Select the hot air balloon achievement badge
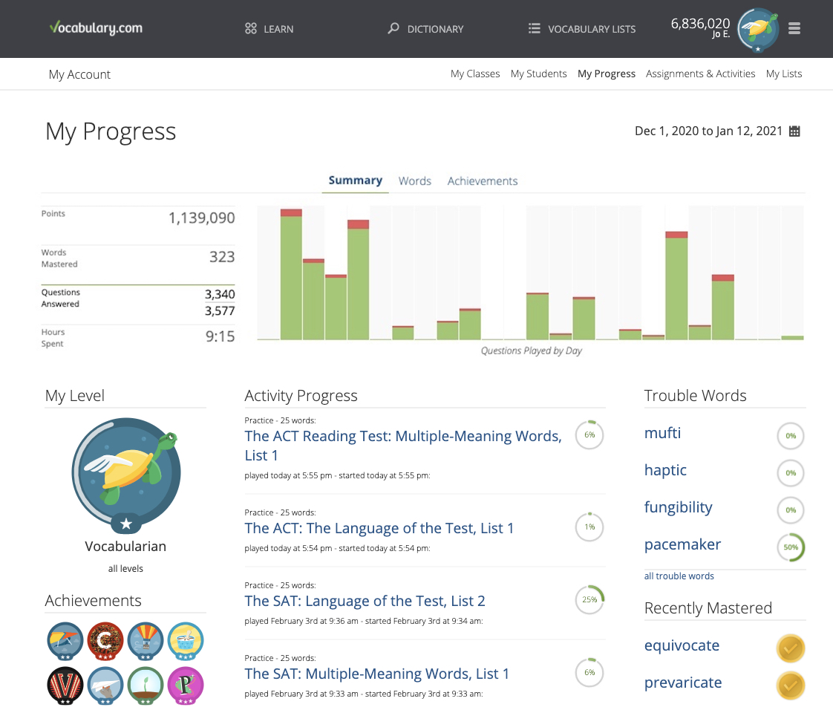 click(145, 640)
